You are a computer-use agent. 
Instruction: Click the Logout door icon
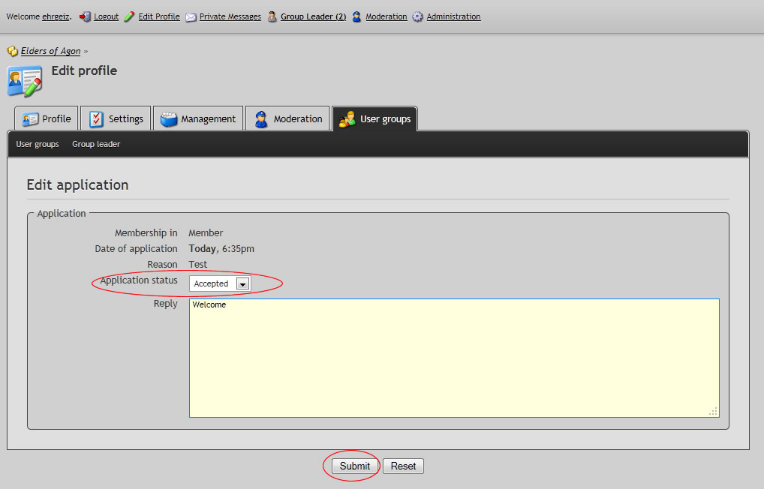[x=85, y=16]
